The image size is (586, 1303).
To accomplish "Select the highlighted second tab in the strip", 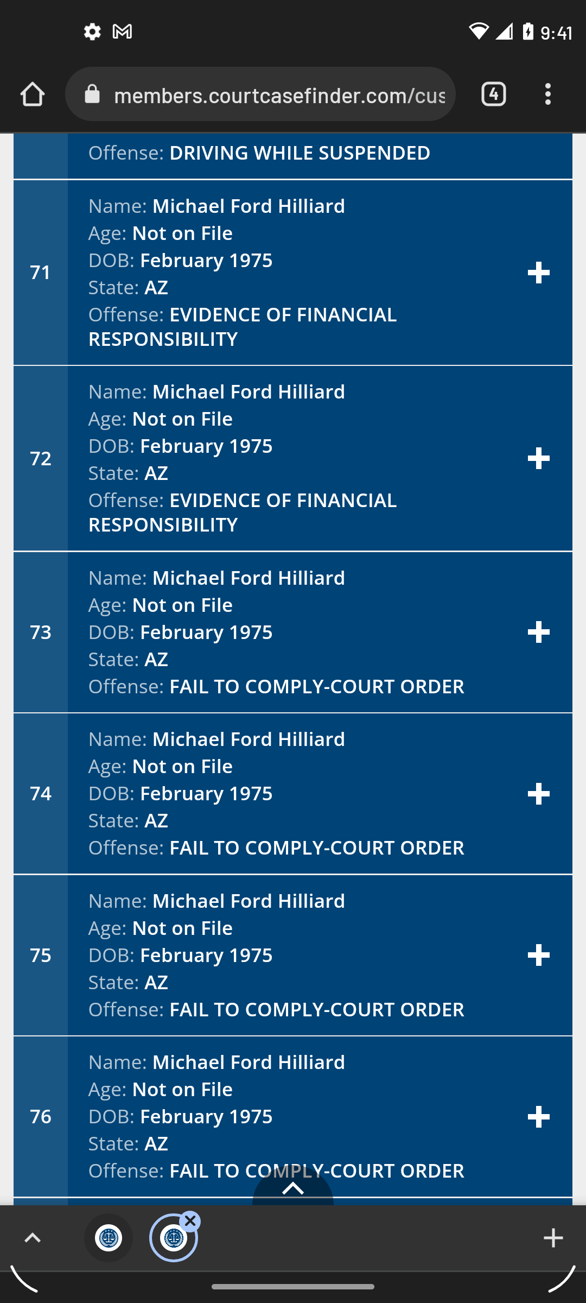I will [174, 1238].
